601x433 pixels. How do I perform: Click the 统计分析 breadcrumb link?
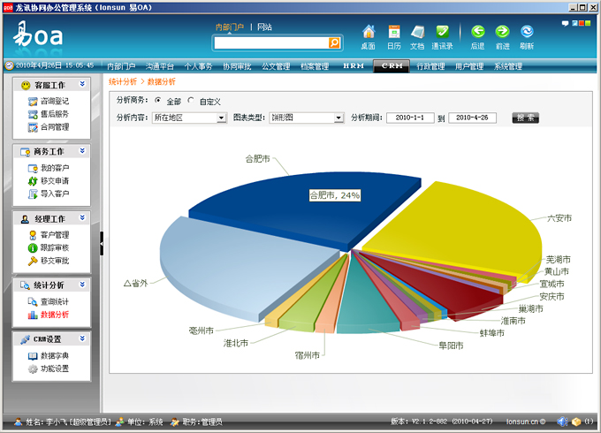[123, 81]
